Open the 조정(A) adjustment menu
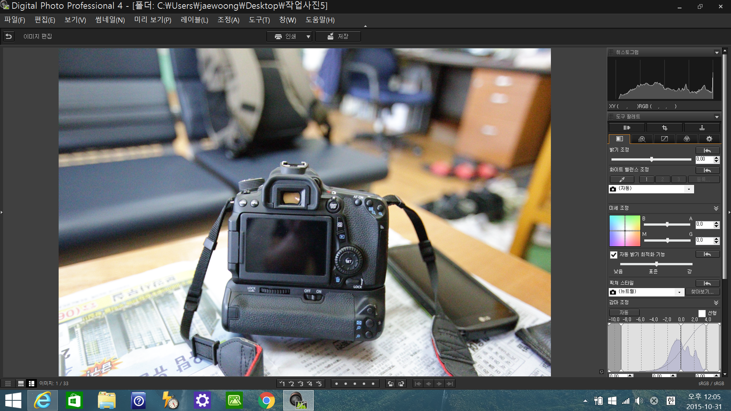The height and width of the screenshot is (411, 731). point(228,20)
